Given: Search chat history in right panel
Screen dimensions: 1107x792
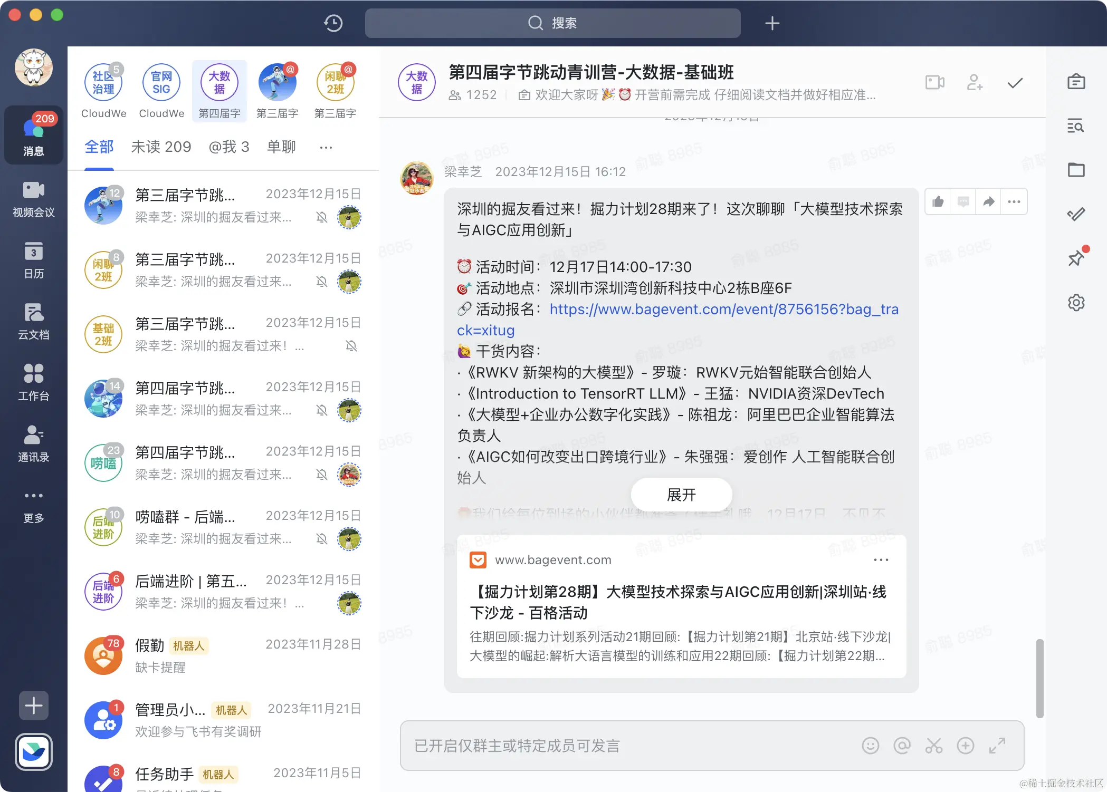Looking at the screenshot, I should click(1076, 125).
